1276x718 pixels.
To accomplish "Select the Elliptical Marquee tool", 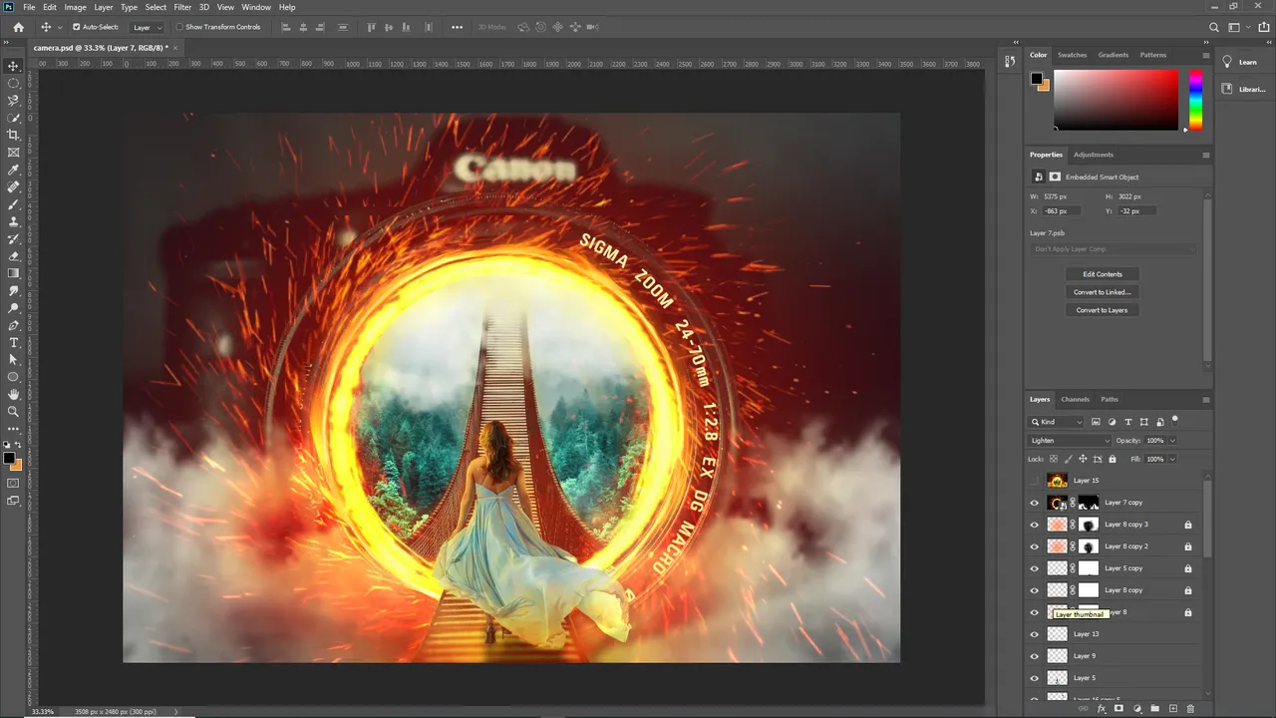I will pyautogui.click(x=13, y=83).
